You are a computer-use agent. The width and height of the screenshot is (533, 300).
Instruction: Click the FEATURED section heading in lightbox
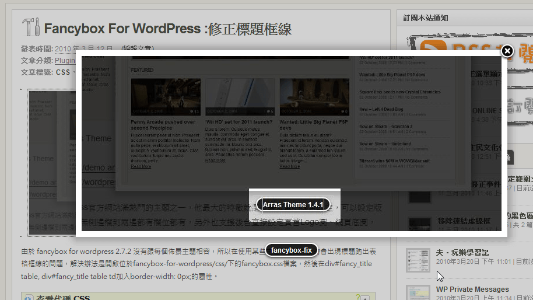(x=142, y=70)
